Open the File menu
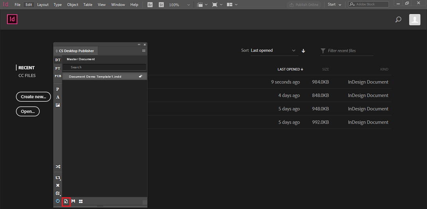The image size is (427, 209). point(18,5)
